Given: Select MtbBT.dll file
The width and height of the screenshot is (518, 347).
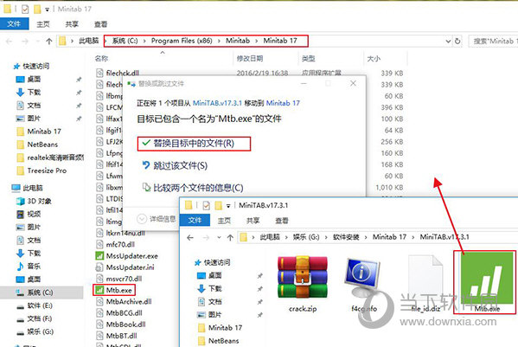Looking at the screenshot, I should [117, 336].
